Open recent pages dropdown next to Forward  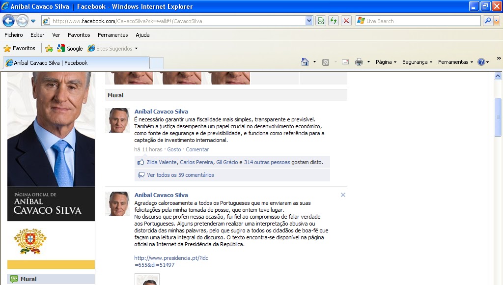[33, 21]
